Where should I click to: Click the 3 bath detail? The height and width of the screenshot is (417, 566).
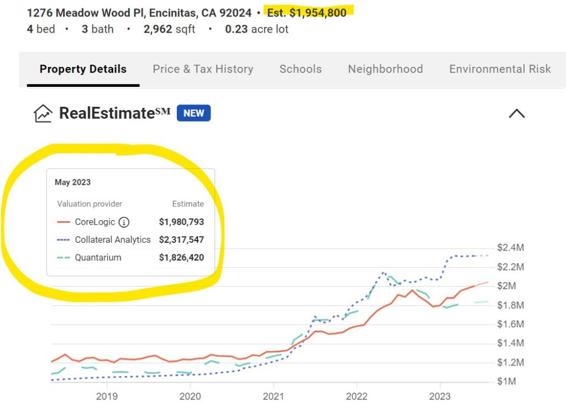coord(97,29)
